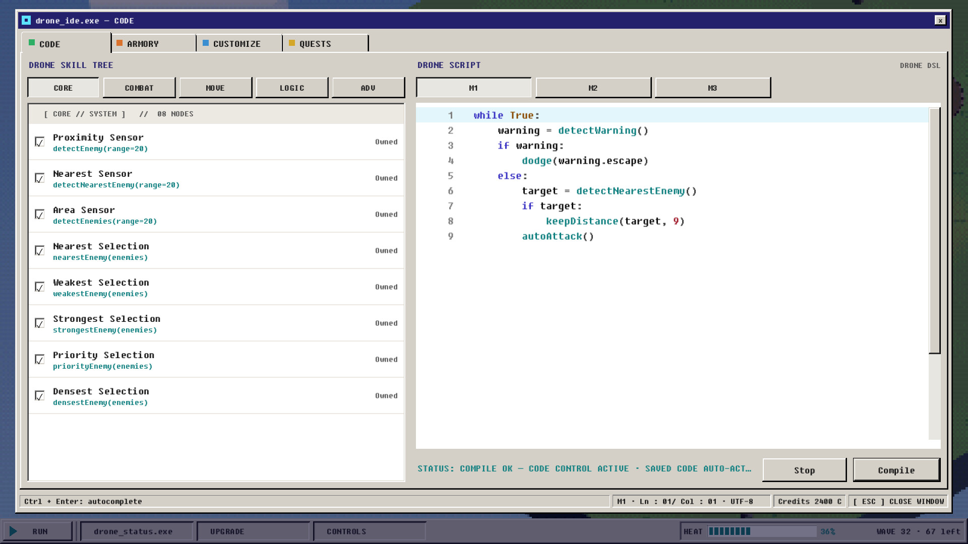Open drone_status.exe from the taskbar
This screenshot has width=968, height=544.
coord(136,531)
